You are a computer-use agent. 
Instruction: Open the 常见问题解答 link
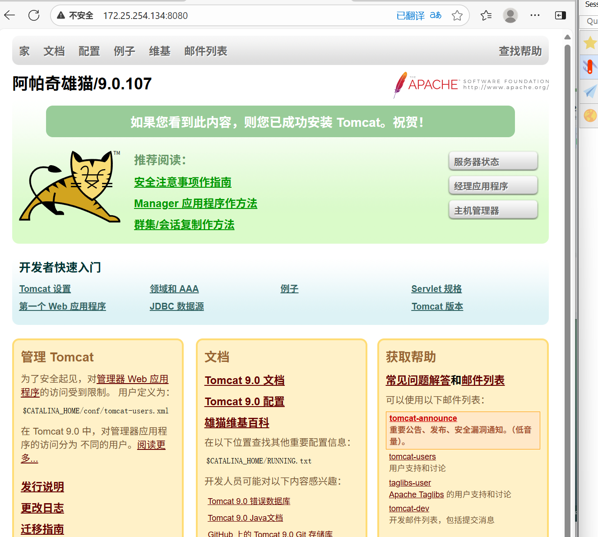[418, 380]
